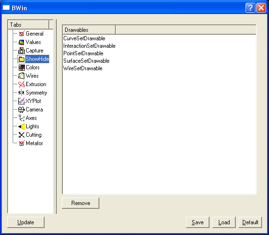The image size is (269, 235).
Task: Click the Lights lamp icon
Action: click(x=22, y=126)
